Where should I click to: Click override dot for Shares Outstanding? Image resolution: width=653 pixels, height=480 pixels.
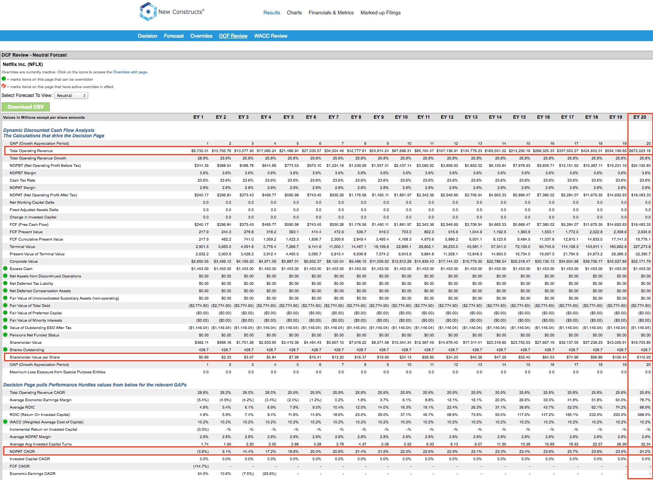pos(5,350)
